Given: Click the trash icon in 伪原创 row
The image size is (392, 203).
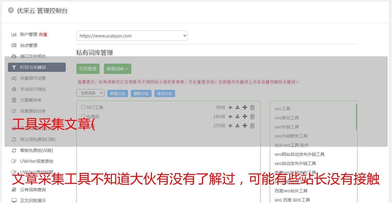Looking at the screenshot, I should [x=252, y=117].
